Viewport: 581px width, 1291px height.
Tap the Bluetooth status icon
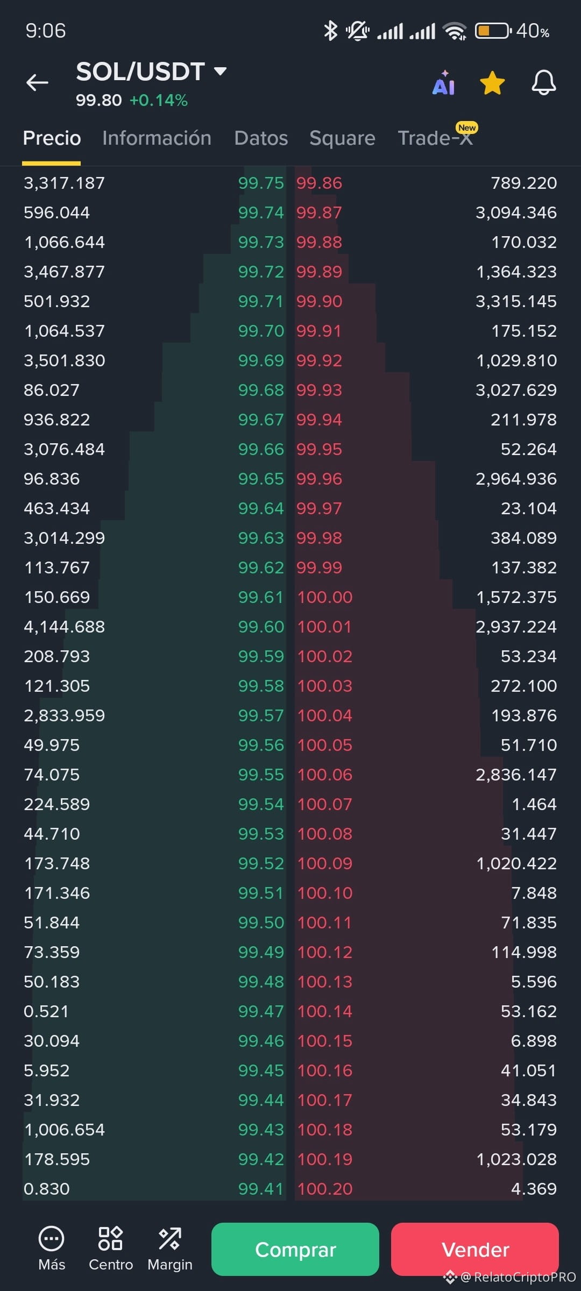tap(330, 31)
